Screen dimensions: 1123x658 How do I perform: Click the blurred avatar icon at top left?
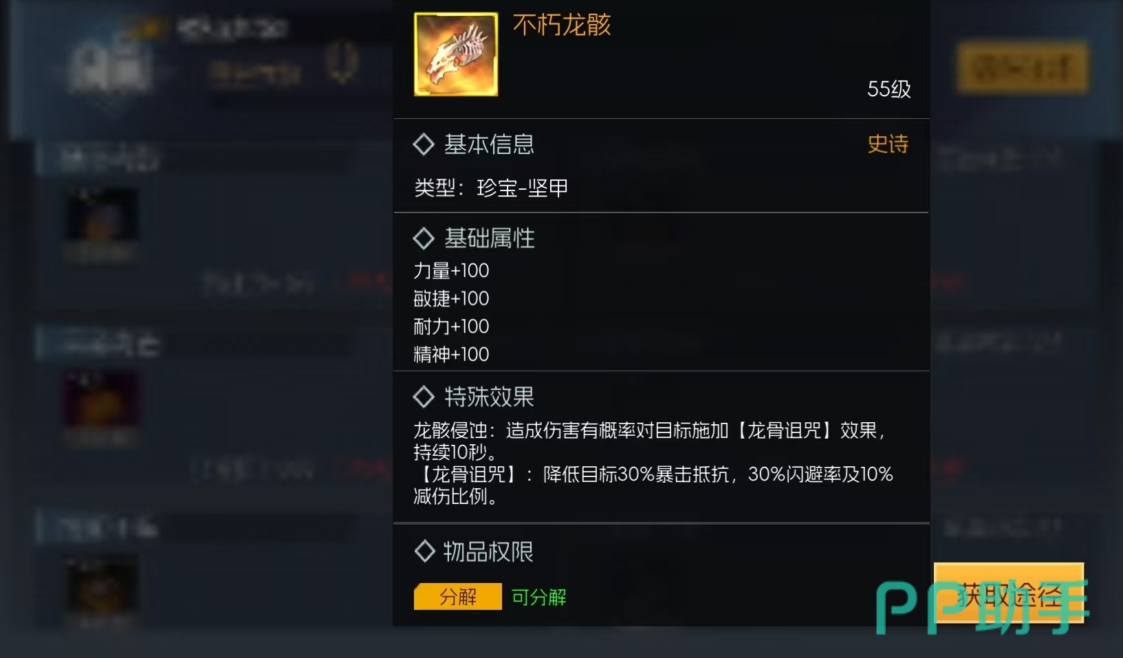(x=111, y=67)
